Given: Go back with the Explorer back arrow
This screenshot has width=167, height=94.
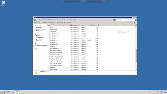Looking at the screenshot, I should [34, 20].
